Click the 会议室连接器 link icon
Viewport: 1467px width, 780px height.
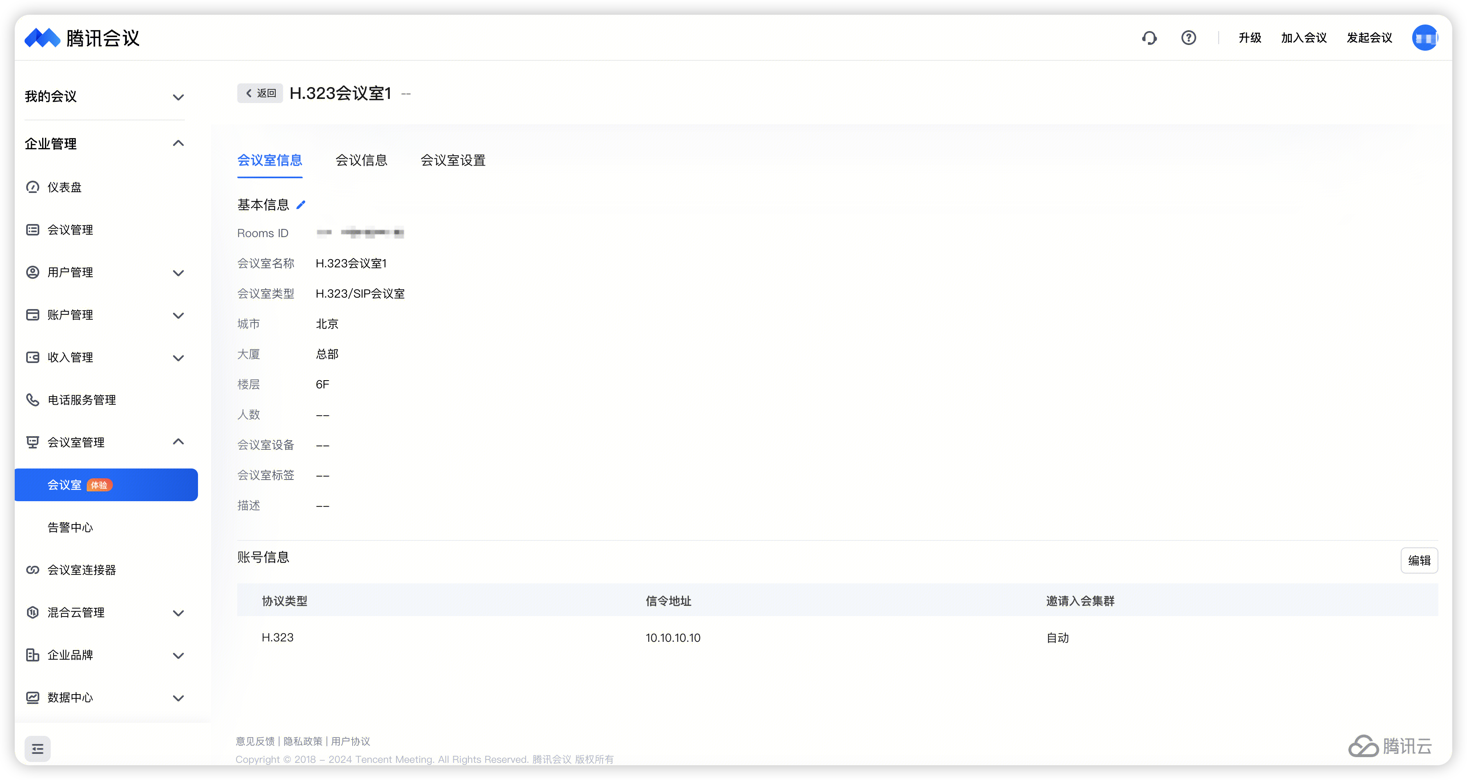[x=33, y=570]
